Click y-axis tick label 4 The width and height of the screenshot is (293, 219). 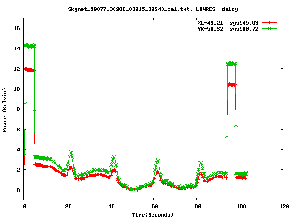(x=18, y=150)
